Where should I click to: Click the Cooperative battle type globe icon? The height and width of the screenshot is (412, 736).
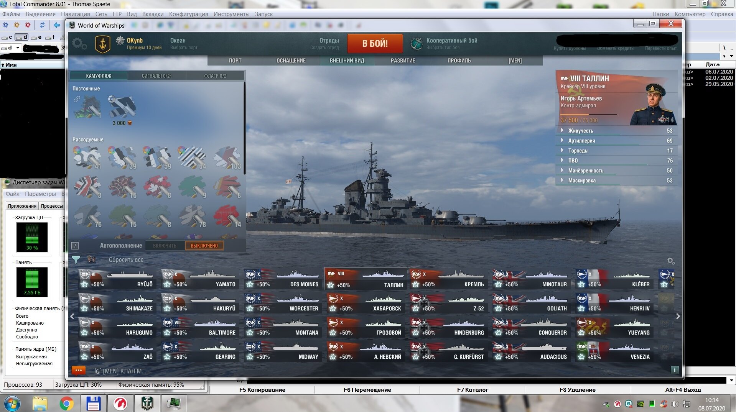click(417, 44)
